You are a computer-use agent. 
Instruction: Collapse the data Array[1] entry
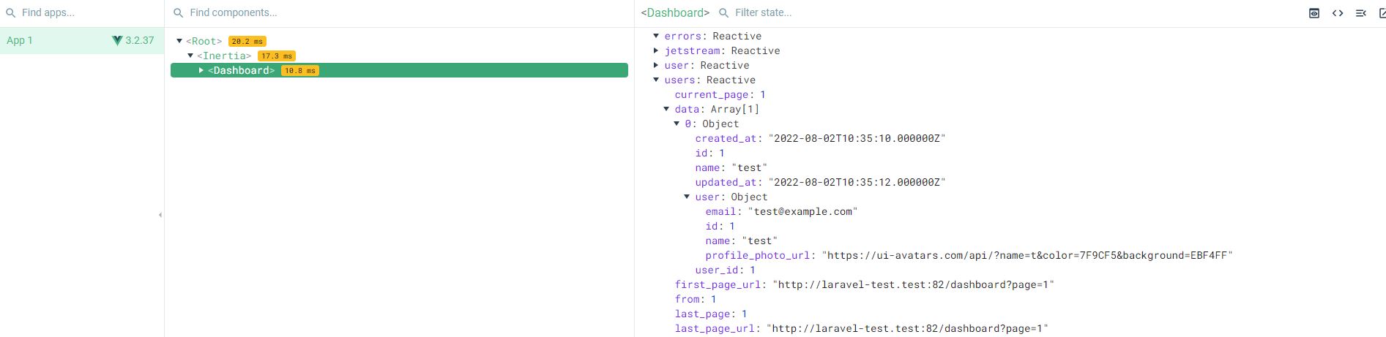pyautogui.click(x=666, y=109)
